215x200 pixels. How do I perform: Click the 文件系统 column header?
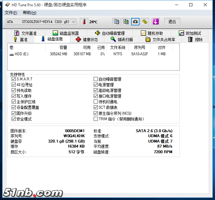tap(118, 47)
